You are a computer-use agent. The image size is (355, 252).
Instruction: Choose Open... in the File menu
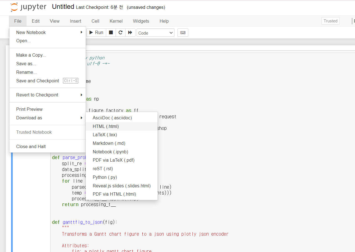pos(48,41)
